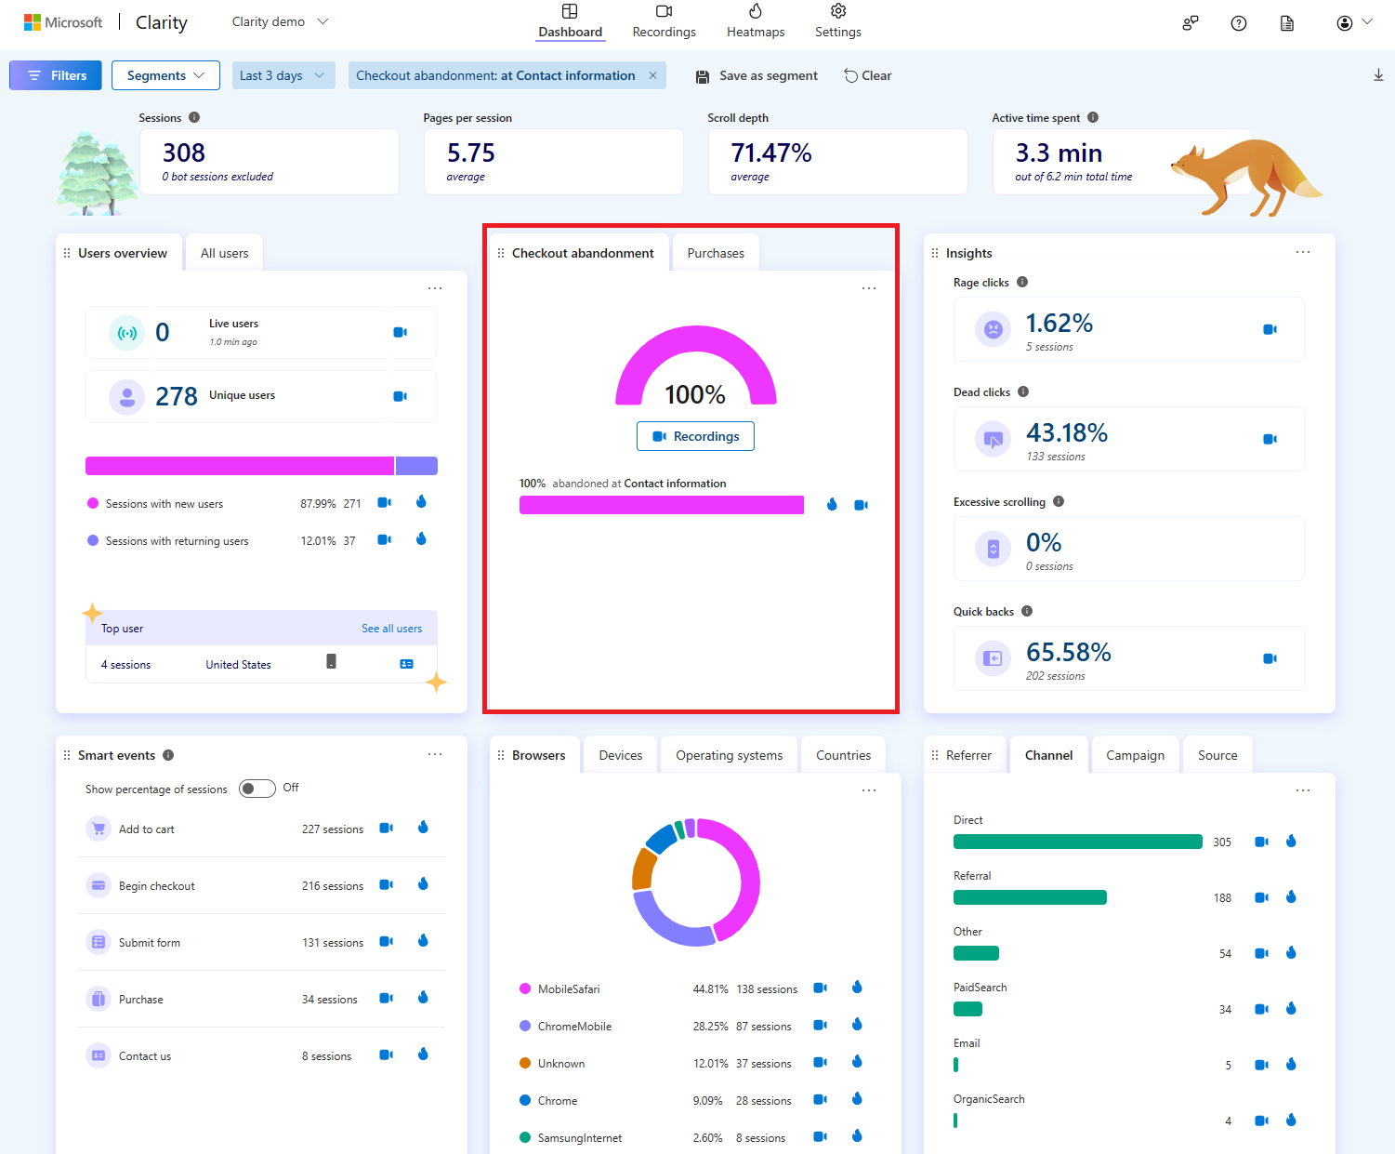Viewport: 1395px width, 1154px height.
Task: Download the dashboard data
Action: pyautogui.click(x=1378, y=75)
